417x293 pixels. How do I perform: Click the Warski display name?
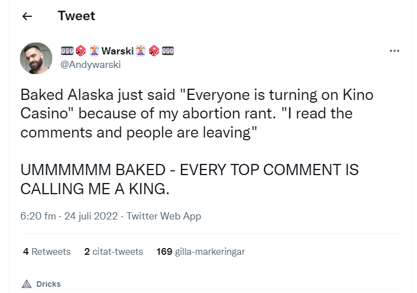tap(118, 51)
